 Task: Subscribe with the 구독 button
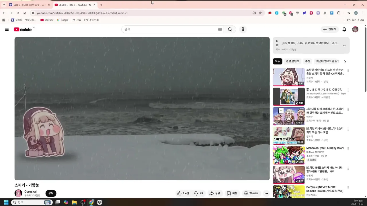(x=51, y=193)
